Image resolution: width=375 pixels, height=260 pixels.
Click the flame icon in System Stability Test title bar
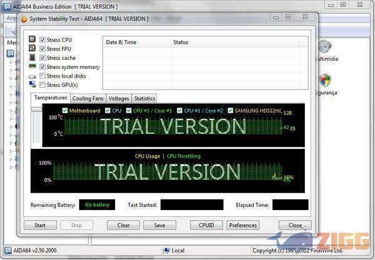24,19
